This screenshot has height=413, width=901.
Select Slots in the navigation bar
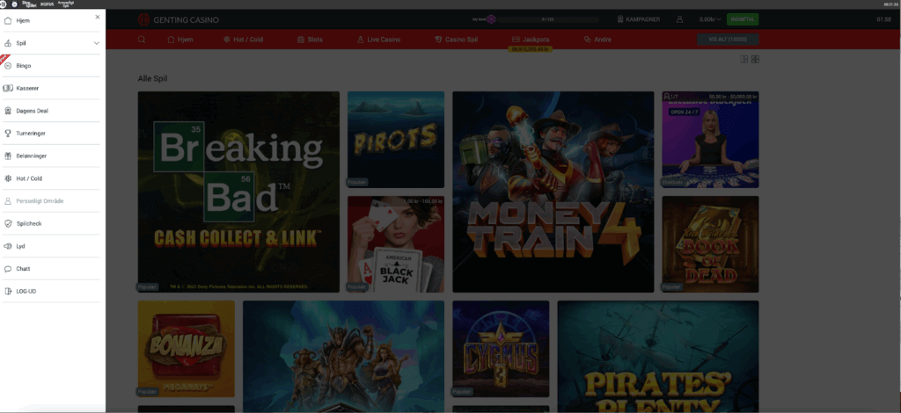[311, 40]
